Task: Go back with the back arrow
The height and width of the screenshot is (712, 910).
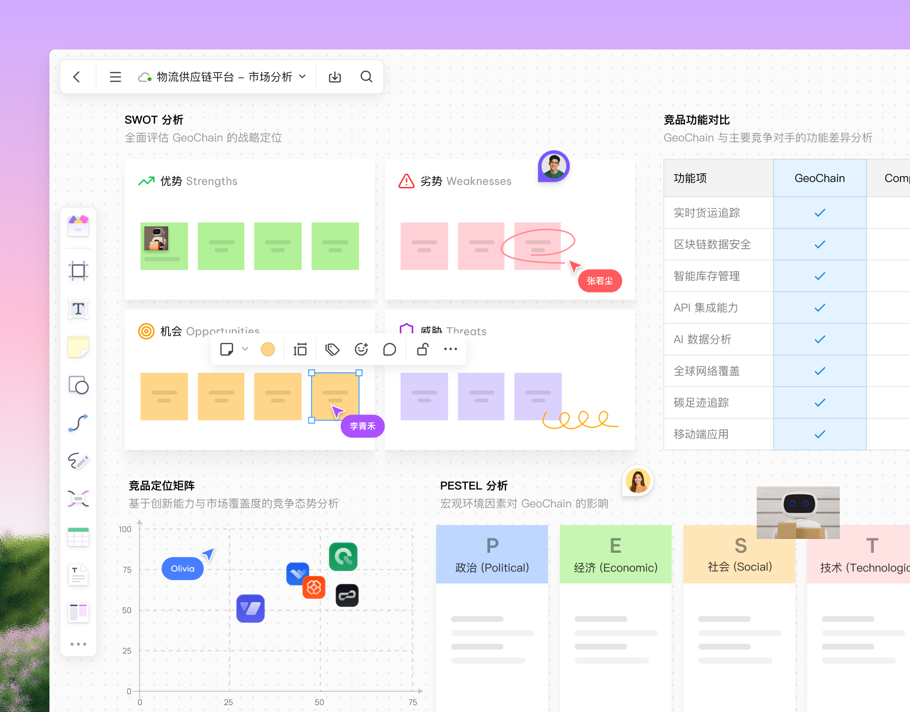Action: 77,77
